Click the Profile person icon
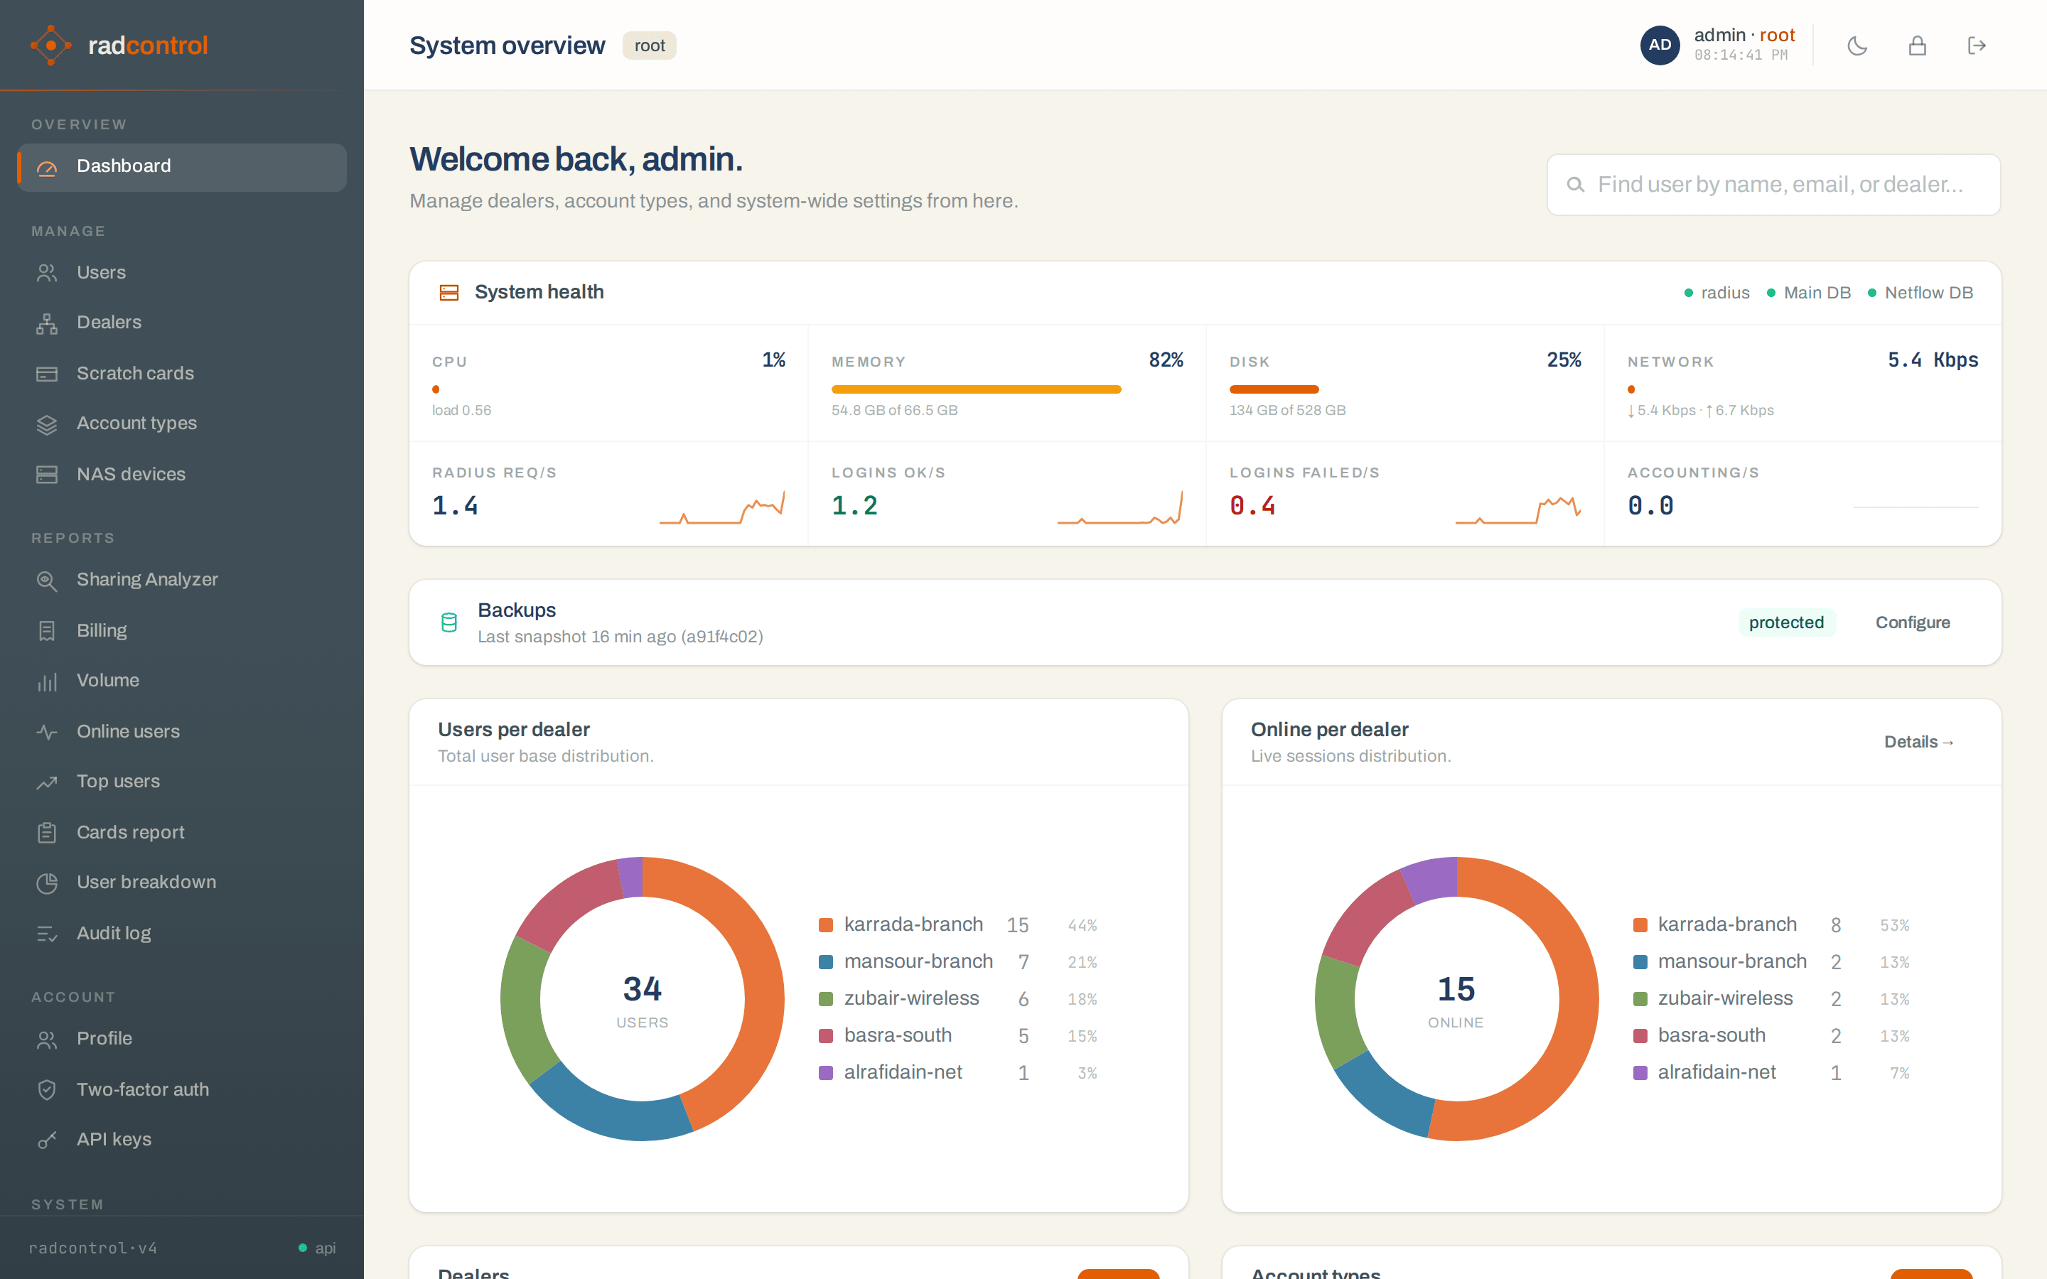The width and height of the screenshot is (2047, 1279). [x=48, y=1039]
